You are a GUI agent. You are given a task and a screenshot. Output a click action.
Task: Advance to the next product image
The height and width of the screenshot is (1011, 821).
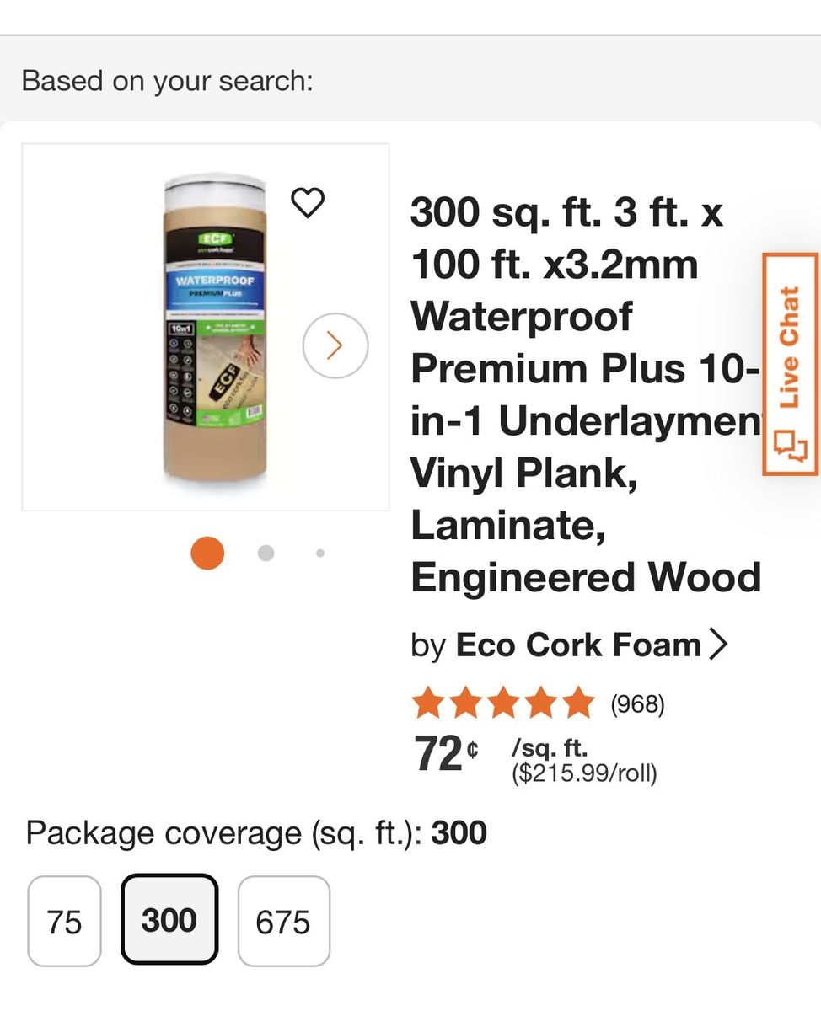tap(335, 345)
